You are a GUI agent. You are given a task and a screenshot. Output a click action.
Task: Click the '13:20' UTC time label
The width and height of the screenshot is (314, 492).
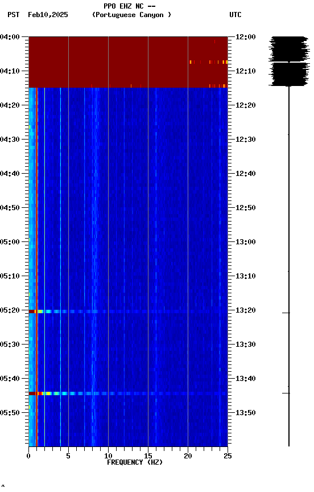[x=246, y=310]
